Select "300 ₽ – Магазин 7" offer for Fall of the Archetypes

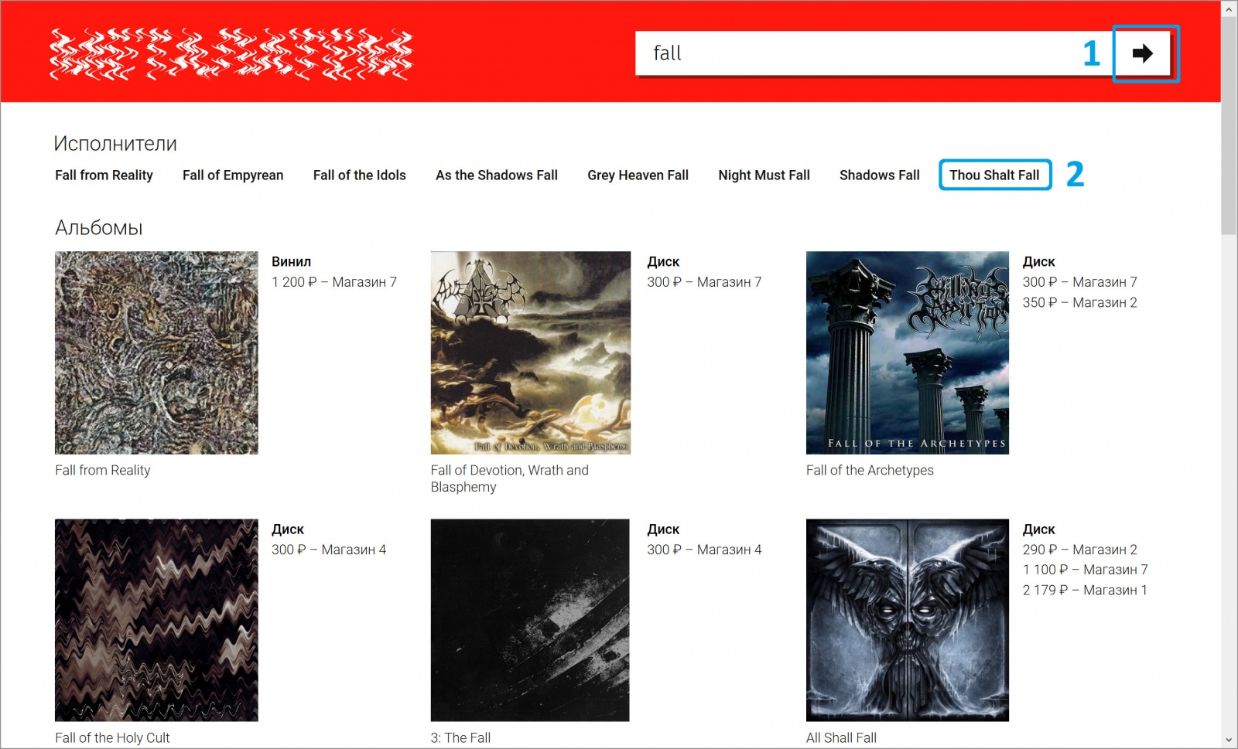tap(1079, 282)
